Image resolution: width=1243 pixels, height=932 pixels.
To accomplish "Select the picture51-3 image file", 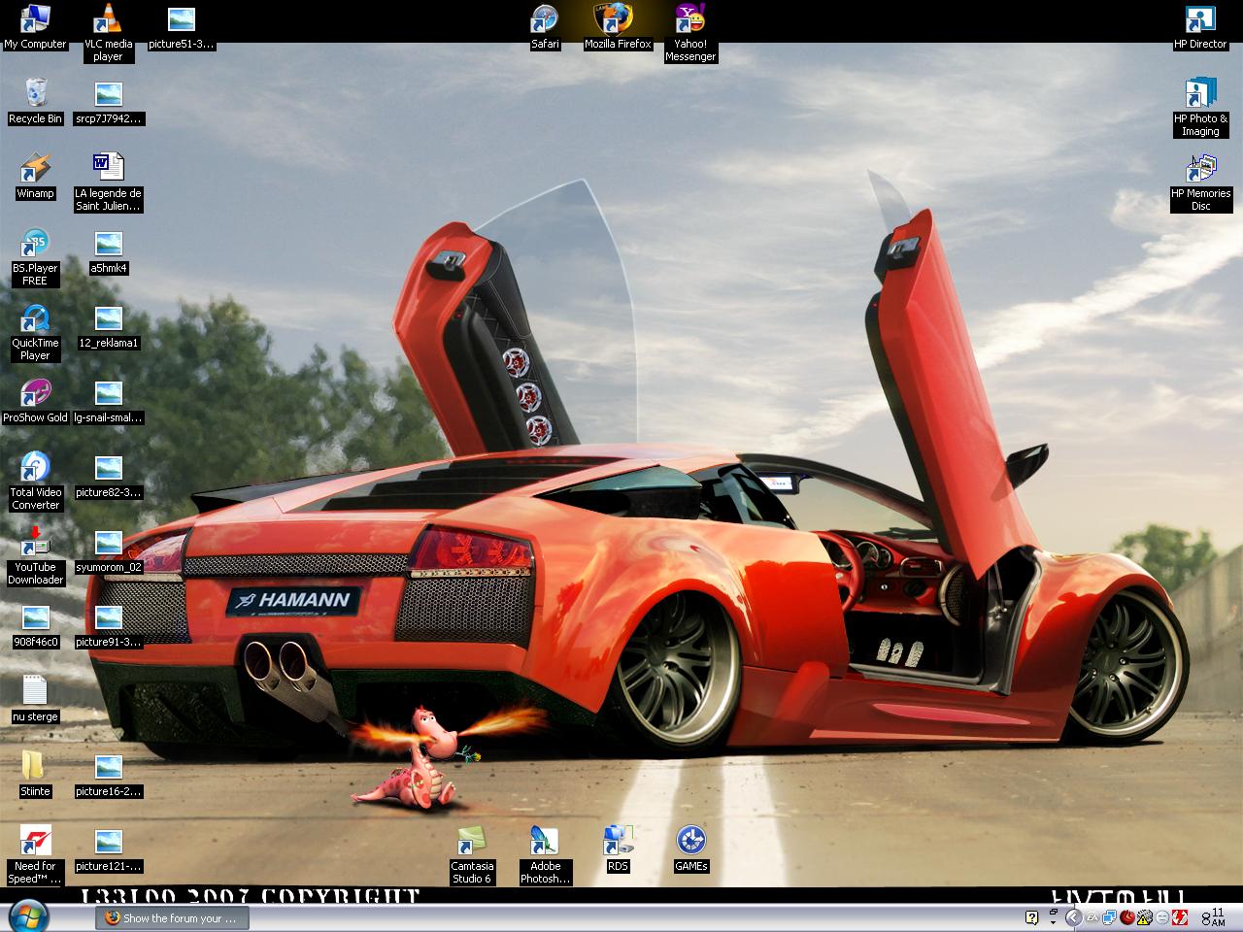I will pyautogui.click(x=181, y=27).
